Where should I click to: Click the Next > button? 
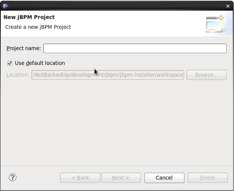pos(121,178)
